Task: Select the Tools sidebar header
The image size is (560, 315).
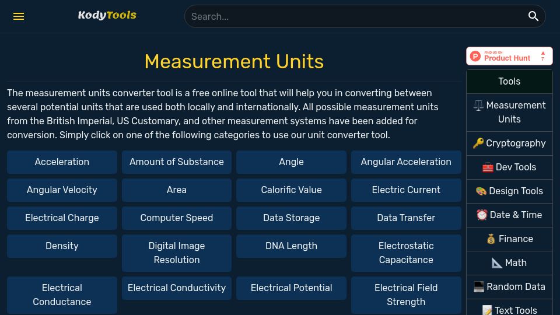Action: pyautogui.click(x=509, y=82)
